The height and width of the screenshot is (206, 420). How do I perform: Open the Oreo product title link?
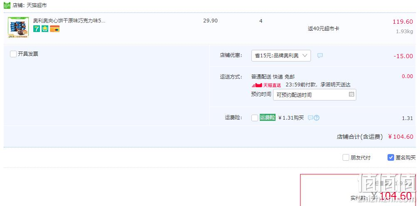pos(69,21)
